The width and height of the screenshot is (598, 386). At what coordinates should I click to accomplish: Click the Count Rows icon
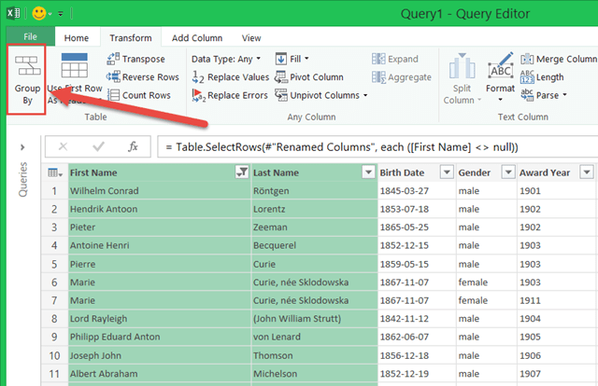[115, 95]
